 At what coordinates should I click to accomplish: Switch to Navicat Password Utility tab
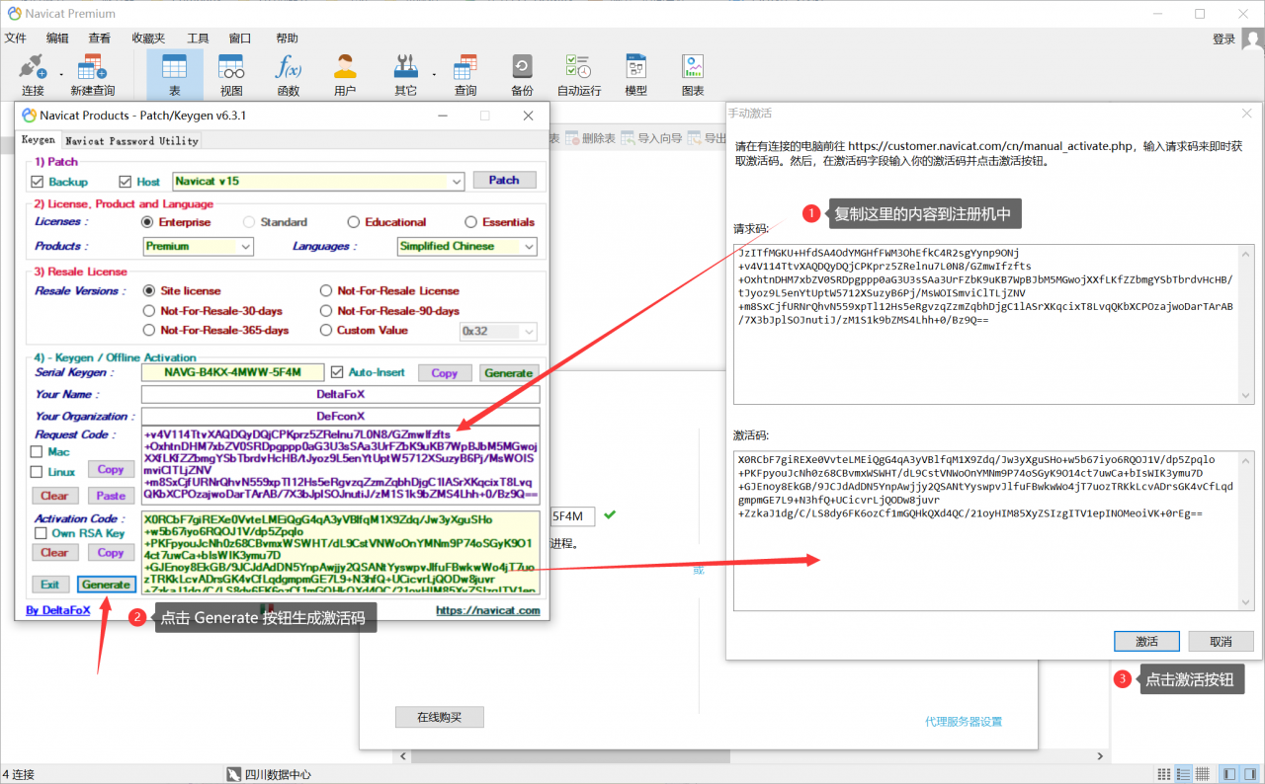(131, 141)
